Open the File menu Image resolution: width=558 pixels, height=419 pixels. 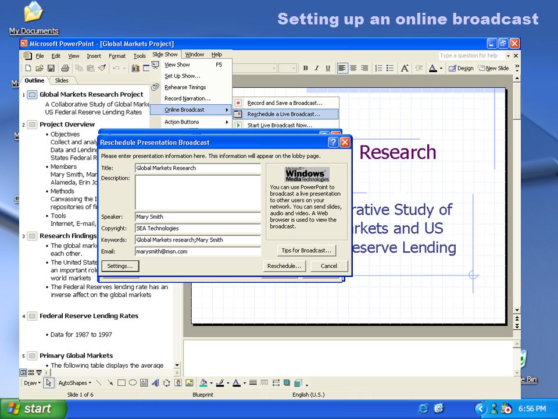pos(40,56)
